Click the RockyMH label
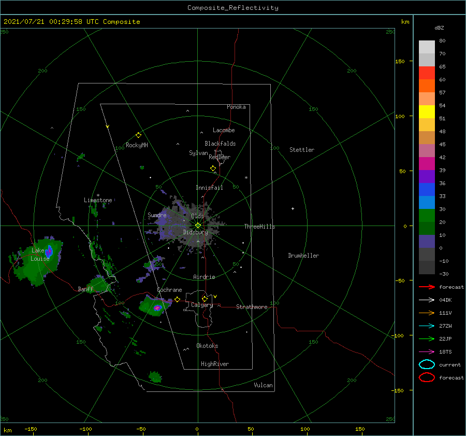Image resolution: width=466 pixels, height=436 pixels. click(x=137, y=145)
